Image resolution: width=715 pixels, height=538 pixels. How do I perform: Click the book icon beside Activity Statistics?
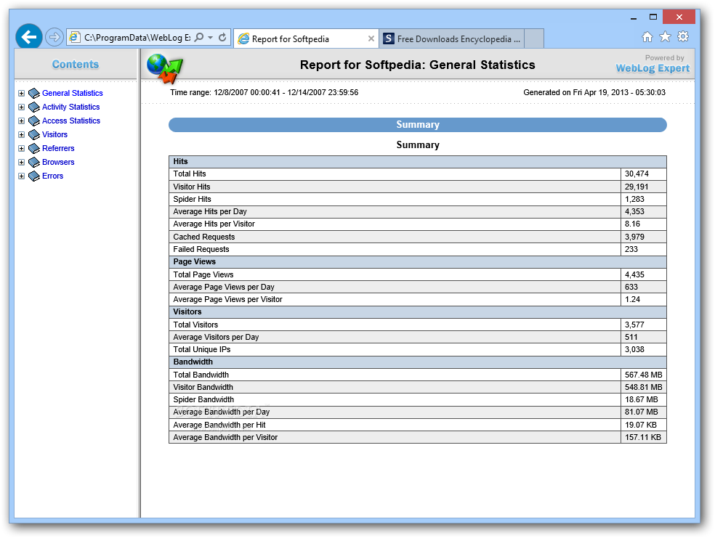(x=34, y=107)
